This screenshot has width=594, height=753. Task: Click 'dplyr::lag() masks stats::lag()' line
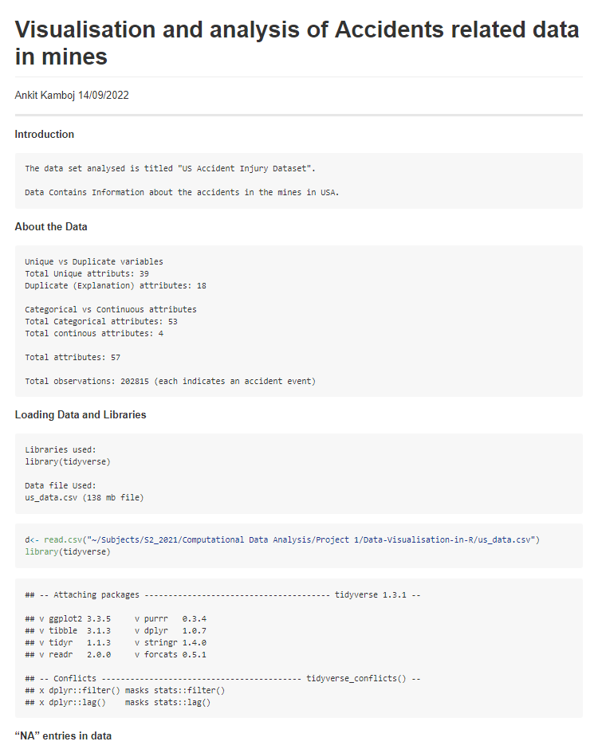tap(118, 702)
